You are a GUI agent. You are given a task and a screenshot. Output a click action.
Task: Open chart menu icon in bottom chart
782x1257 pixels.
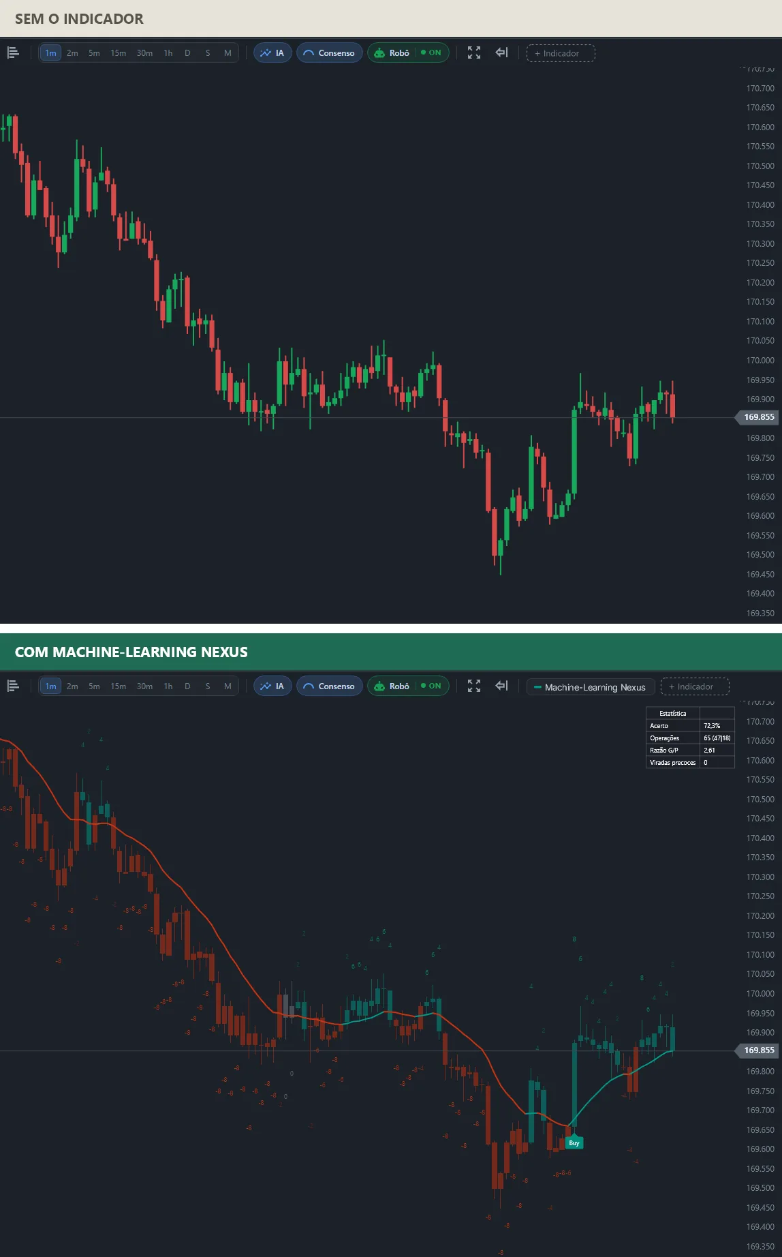tap(13, 686)
